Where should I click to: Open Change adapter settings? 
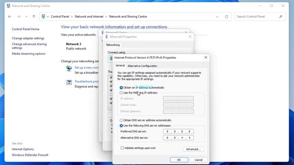coord(28,38)
